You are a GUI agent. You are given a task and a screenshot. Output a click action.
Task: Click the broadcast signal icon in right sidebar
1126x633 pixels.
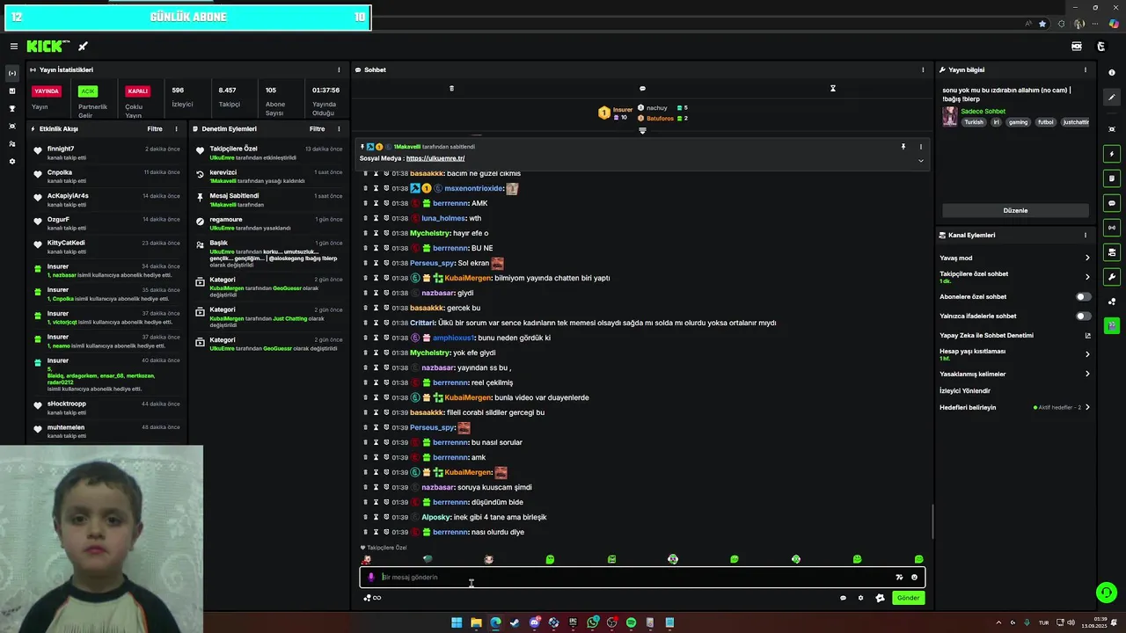click(x=1112, y=228)
